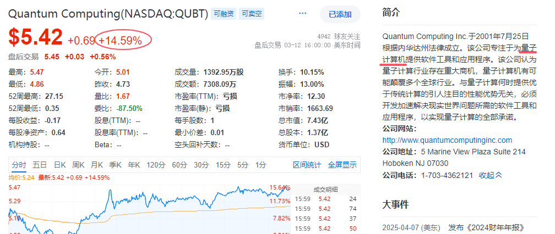Click the company phone 1-703-4362121
555x234 pixels.
[447, 175]
